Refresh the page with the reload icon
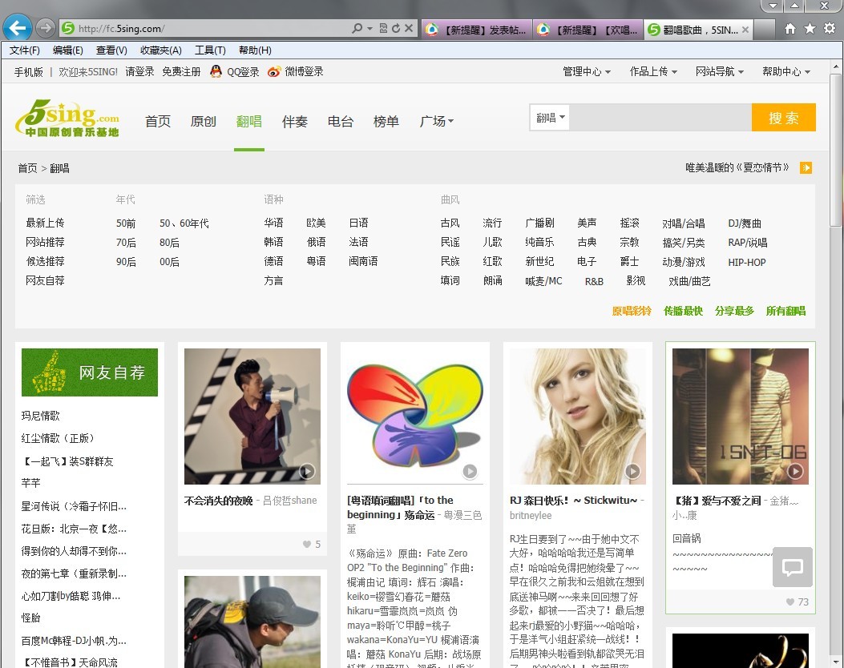This screenshot has height=668, width=844. click(x=396, y=29)
